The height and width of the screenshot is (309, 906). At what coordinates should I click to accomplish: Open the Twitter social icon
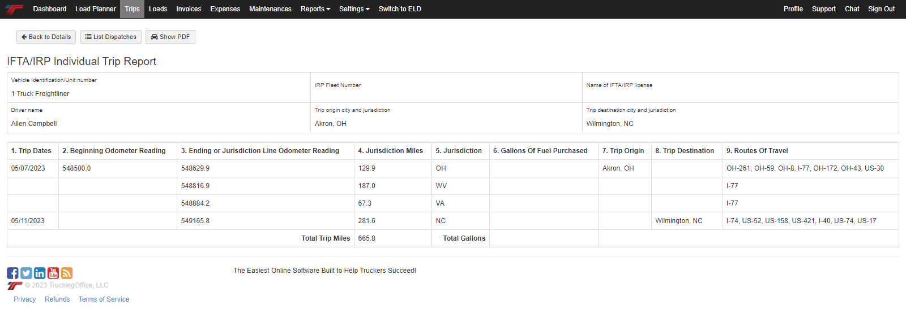coord(26,273)
